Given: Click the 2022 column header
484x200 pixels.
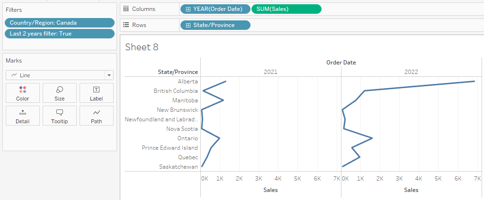Looking at the screenshot, I should pos(411,72).
